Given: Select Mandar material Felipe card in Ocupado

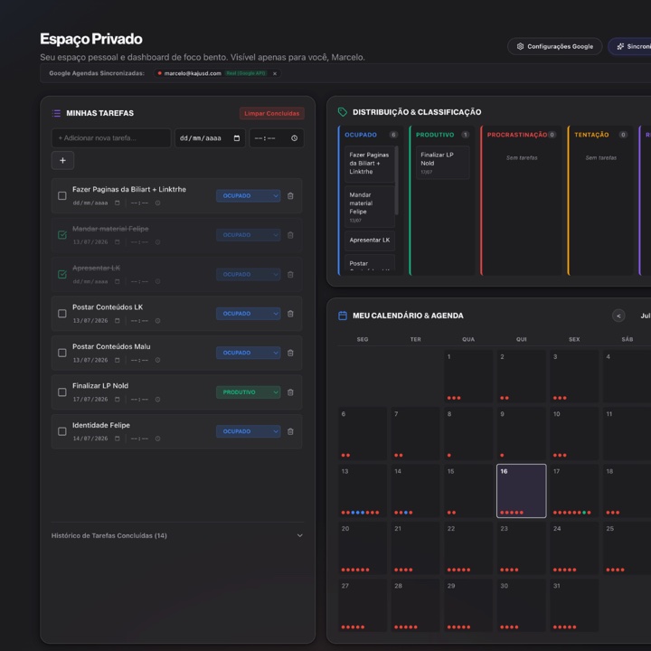Looking at the screenshot, I should tap(370, 207).
